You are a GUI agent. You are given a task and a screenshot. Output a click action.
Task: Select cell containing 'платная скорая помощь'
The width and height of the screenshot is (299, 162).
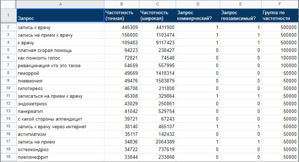click(60, 51)
